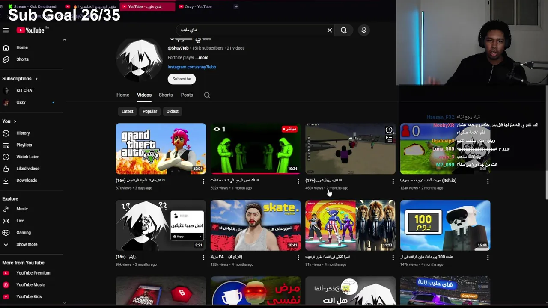This screenshot has height=308, width=548.
Task: Subscribe to the channel
Action: pos(182,79)
